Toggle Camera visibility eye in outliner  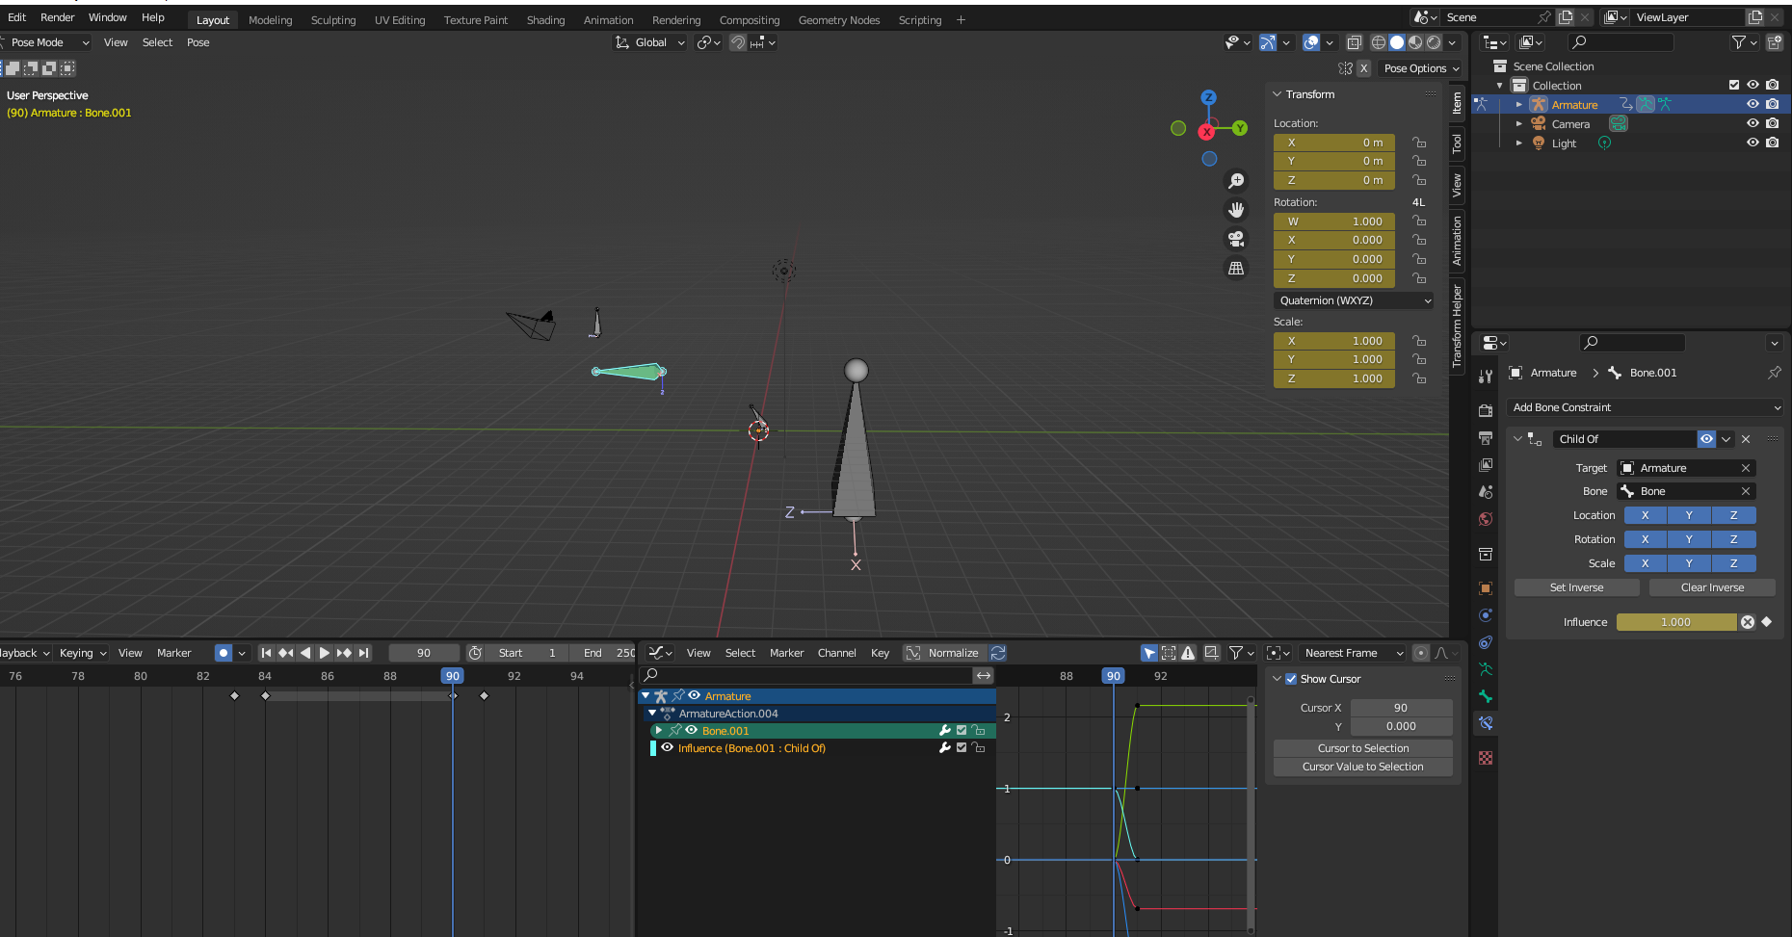pos(1752,123)
